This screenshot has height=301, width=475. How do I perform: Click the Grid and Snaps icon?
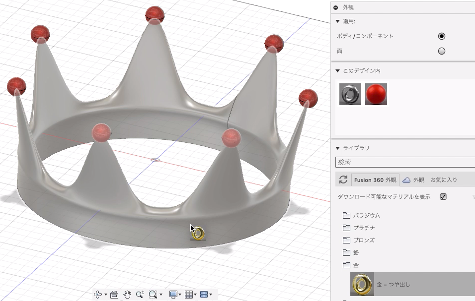189,295
